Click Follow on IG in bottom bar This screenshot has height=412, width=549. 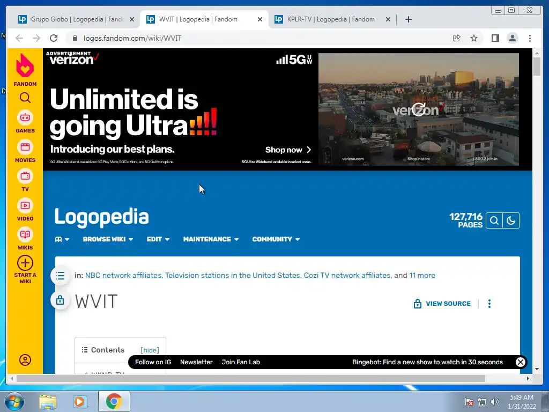pyautogui.click(x=153, y=362)
